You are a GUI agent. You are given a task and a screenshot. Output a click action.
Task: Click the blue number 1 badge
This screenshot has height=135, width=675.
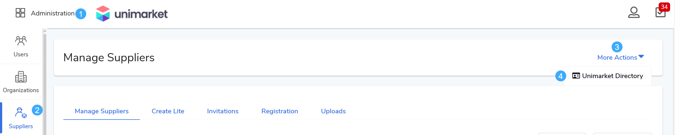(81, 14)
